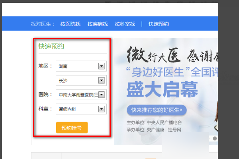Open the 按疾病找 navigation link
This screenshot has height=159, width=239.
click(98, 24)
